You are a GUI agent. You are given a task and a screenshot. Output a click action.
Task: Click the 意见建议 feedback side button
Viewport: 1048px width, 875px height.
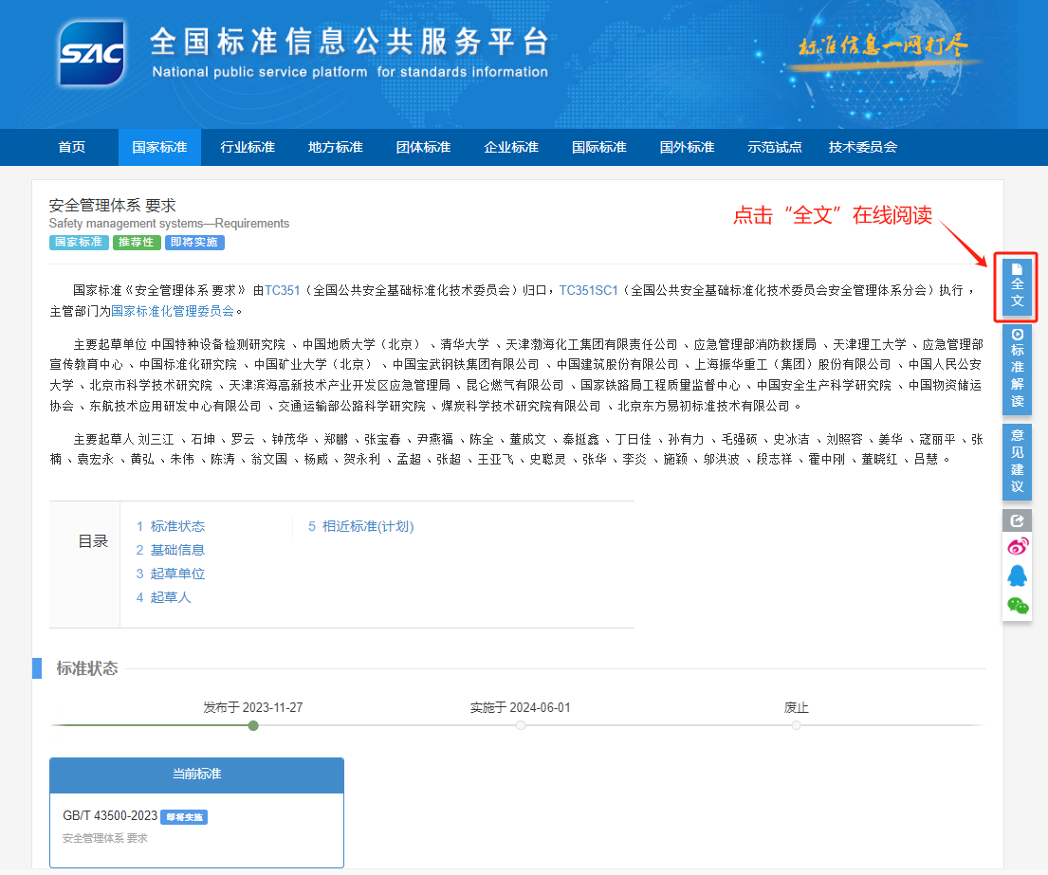click(x=1017, y=461)
